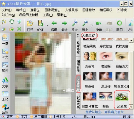Go forward with the 前进 green arrow
This screenshot has width=134, height=119.
[x=65, y=23]
